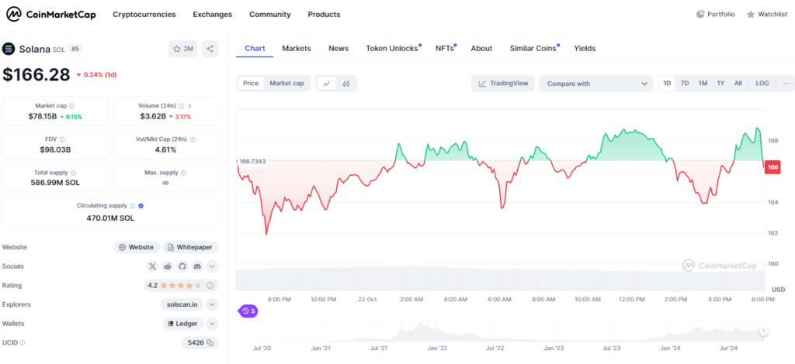Open the Cryptocurrencies menu
Image resolution: width=795 pixels, height=364 pixels.
point(144,14)
